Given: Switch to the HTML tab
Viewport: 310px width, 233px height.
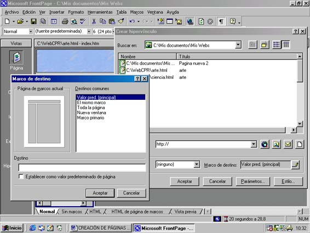Looking at the screenshot, I should click(x=95, y=212).
